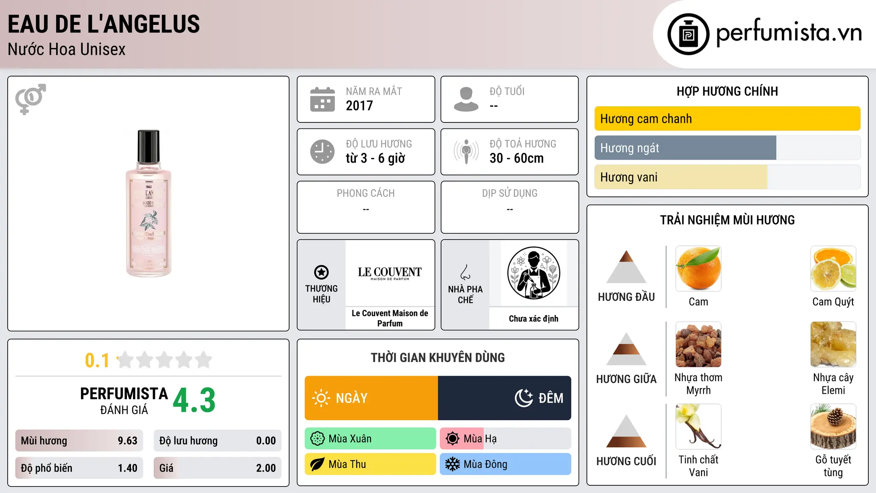
Task: Click the HƯƠNG ĐẦU pyramid icon
Action: point(626,267)
